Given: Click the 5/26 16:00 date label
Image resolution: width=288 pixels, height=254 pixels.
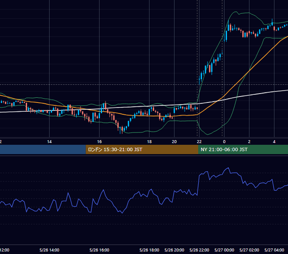Looking at the screenshot, I should [100, 250].
